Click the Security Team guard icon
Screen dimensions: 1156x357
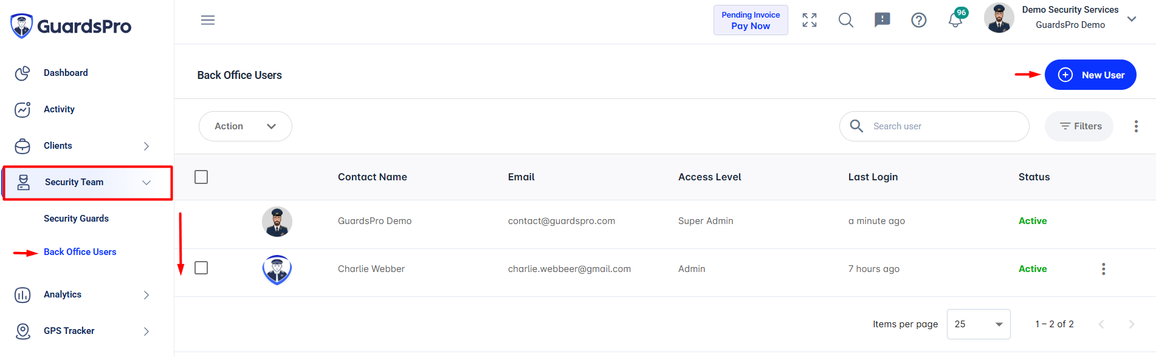[24, 182]
